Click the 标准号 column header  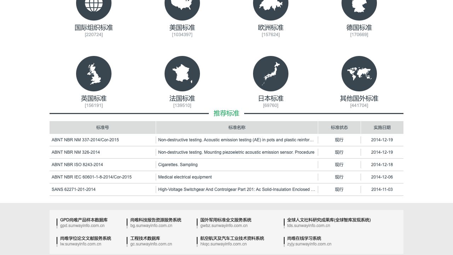pos(103,127)
